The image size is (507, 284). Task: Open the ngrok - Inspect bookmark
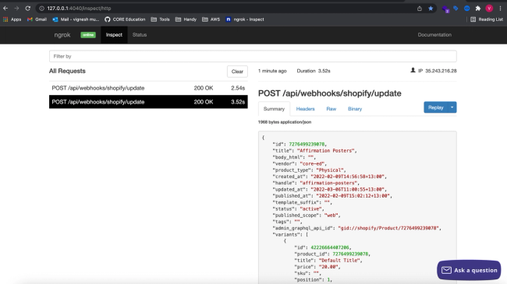245,19
